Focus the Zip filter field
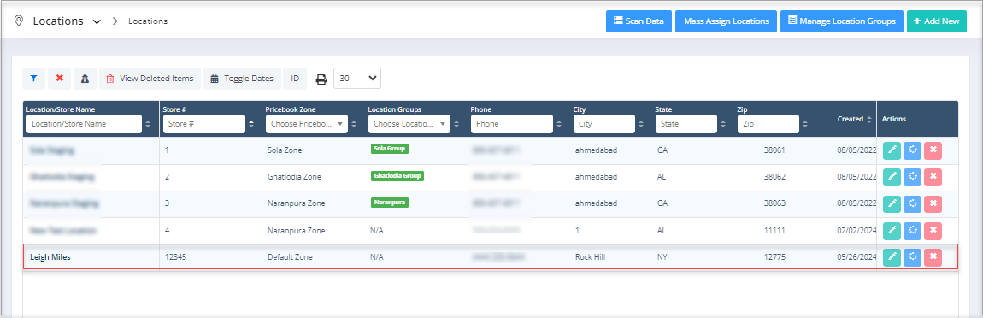 click(768, 124)
